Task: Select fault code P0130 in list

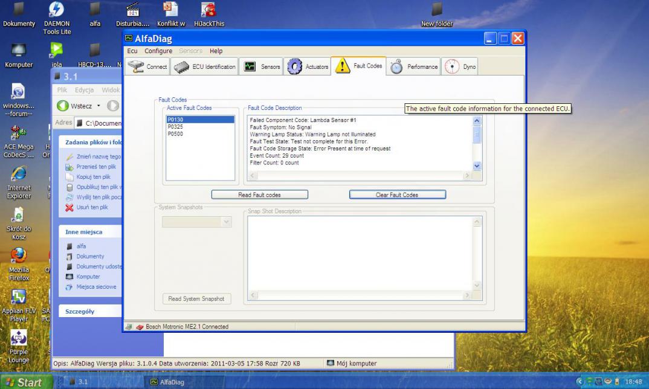Action: pyautogui.click(x=199, y=120)
